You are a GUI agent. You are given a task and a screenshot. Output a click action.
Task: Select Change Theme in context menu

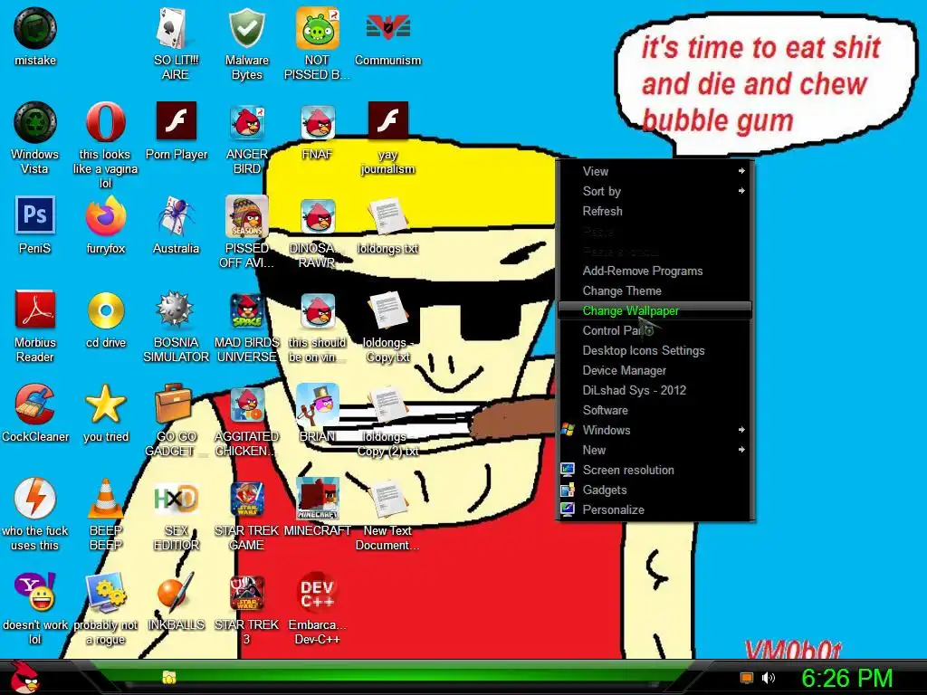655,290
